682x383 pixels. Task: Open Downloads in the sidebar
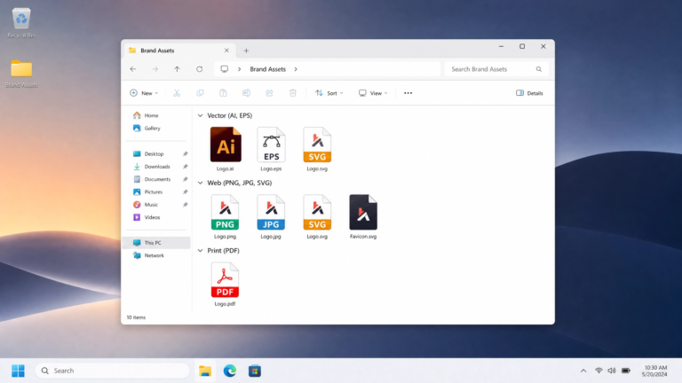pyautogui.click(x=156, y=167)
